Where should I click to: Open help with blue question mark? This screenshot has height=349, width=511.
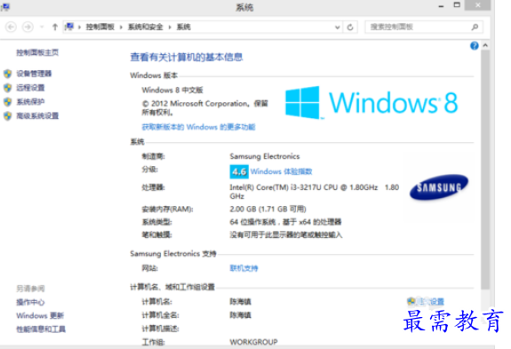(x=475, y=45)
